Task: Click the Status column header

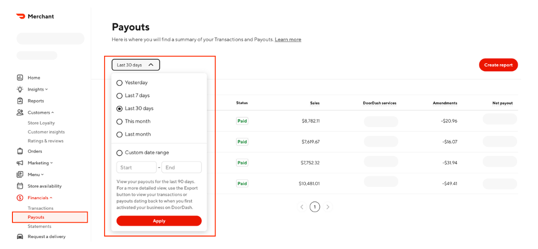Action: click(242, 103)
